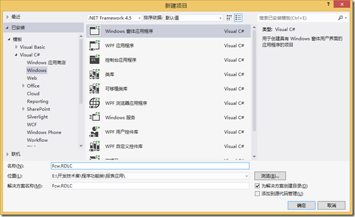355x217 pixels.
Task: Click Visual C# label in 类库 row
Action: pyautogui.click(x=234, y=75)
